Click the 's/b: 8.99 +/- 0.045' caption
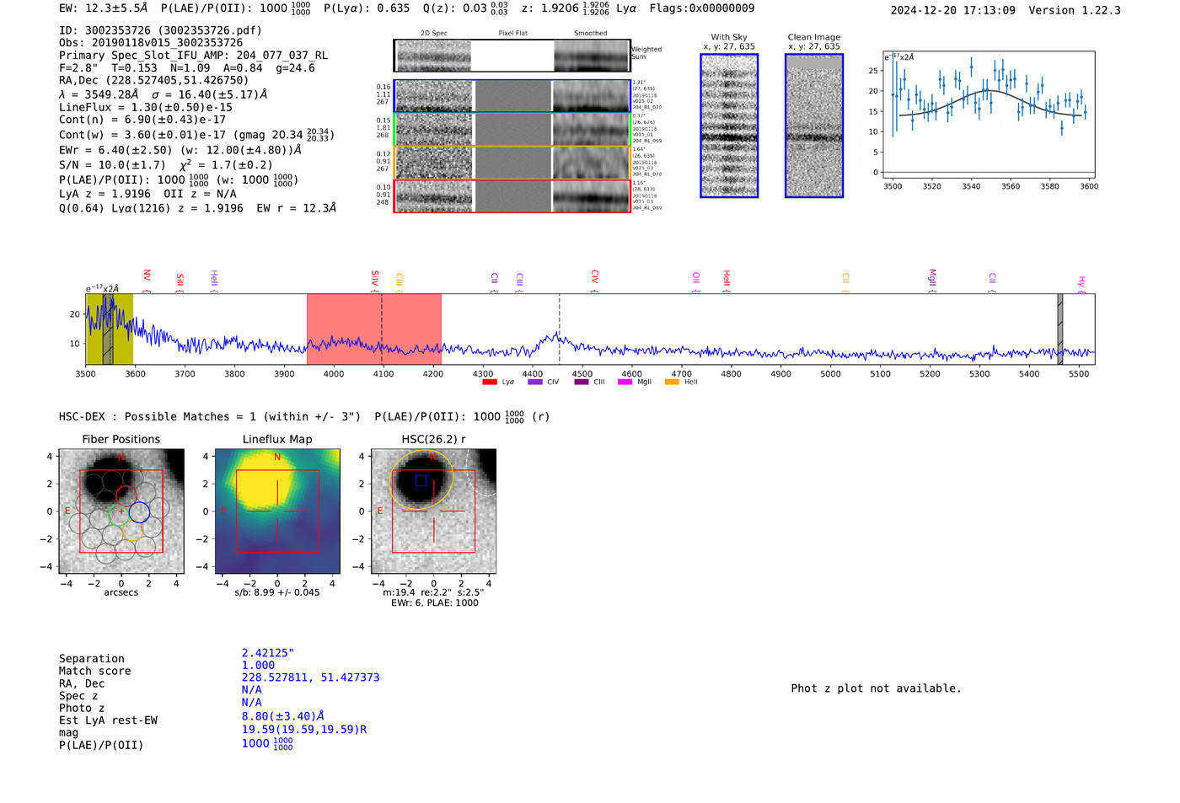1180x803 pixels. click(277, 592)
